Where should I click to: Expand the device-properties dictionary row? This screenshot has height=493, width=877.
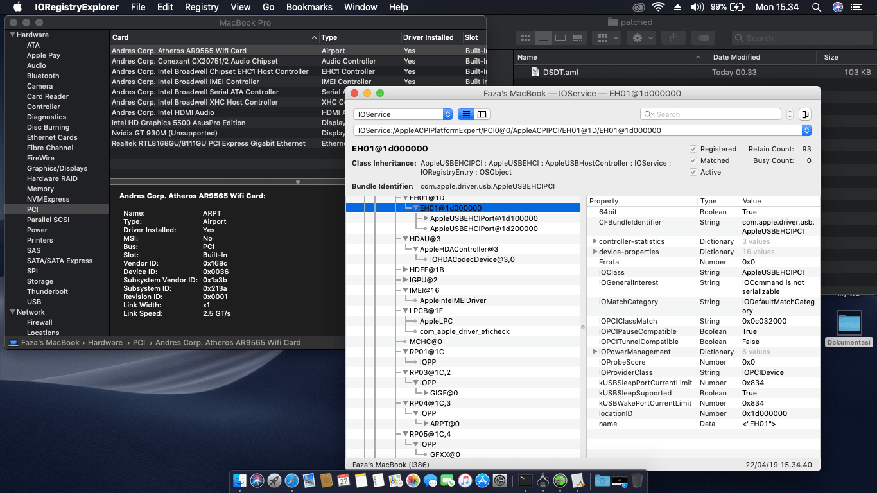[595, 252]
